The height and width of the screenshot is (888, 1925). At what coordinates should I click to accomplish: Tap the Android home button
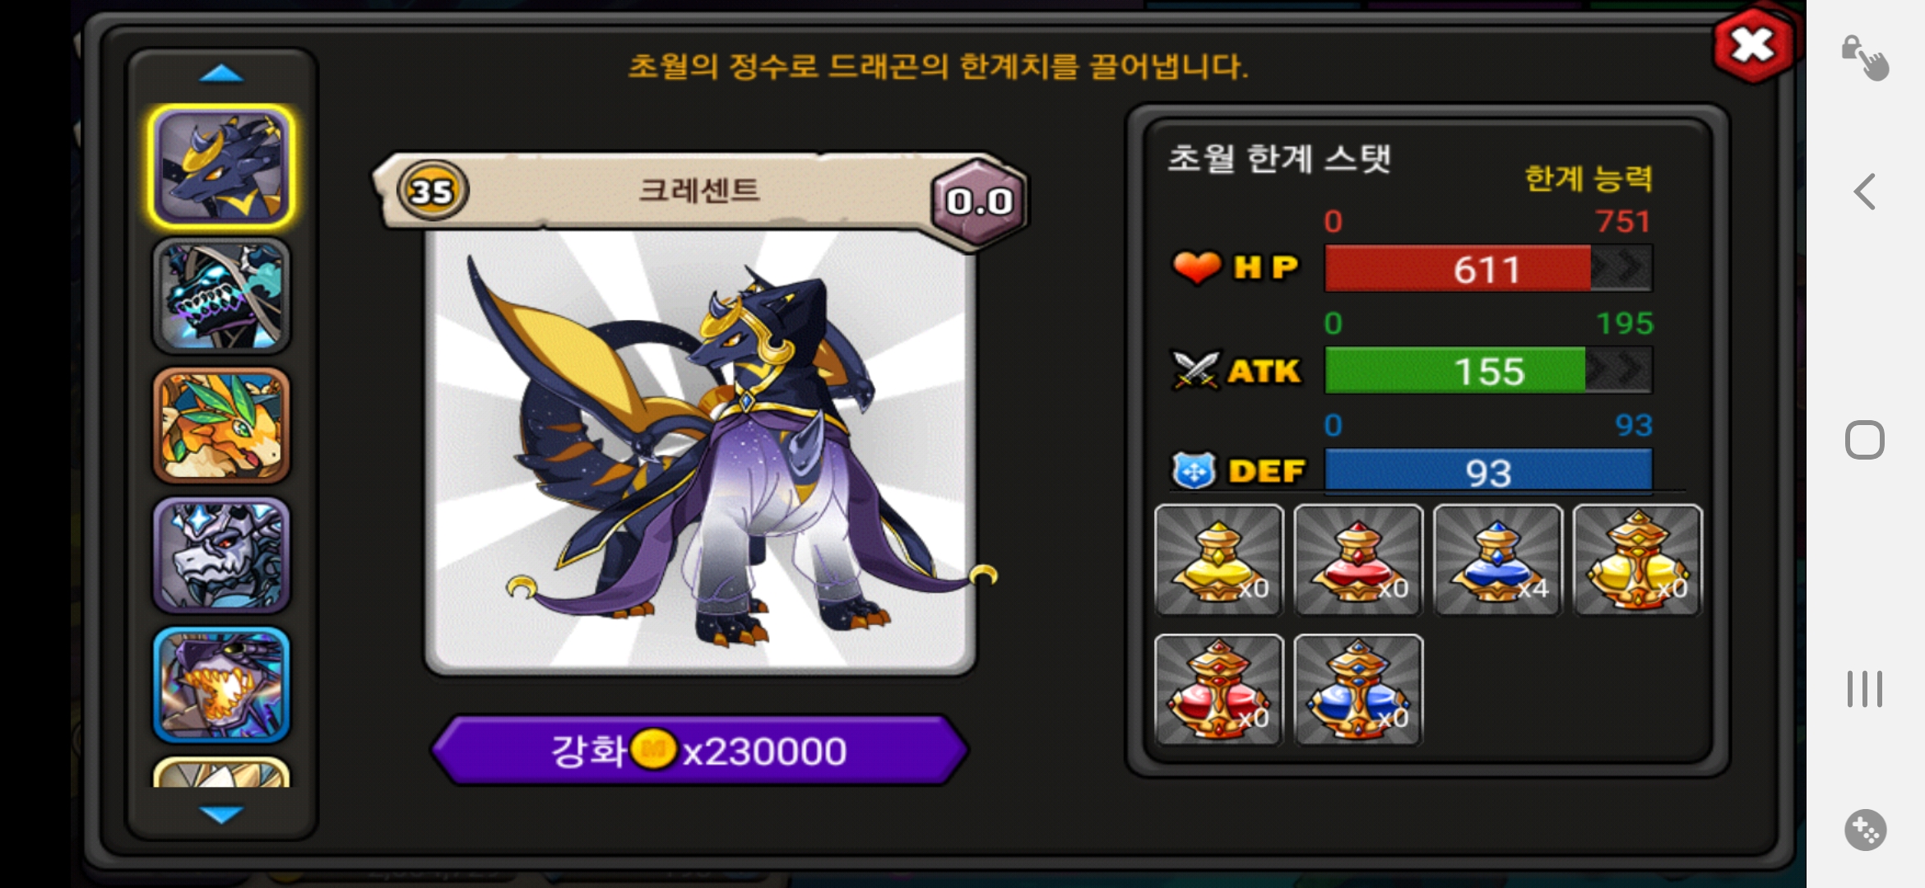(1864, 440)
